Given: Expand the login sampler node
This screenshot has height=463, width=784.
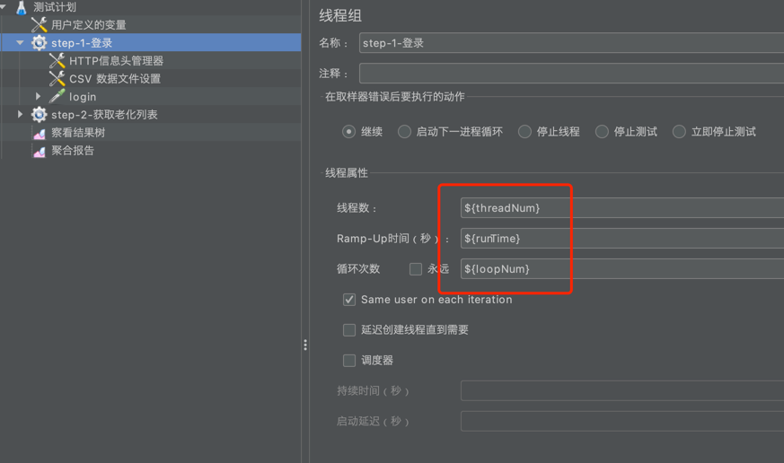Looking at the screenshot, I should (x=38, y=96).
